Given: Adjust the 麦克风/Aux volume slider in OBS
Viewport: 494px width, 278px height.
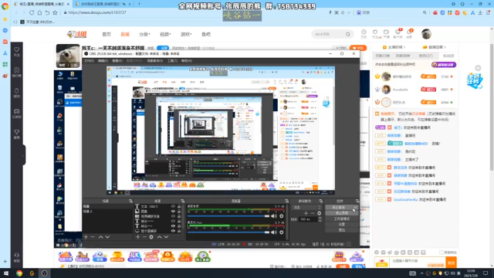Looking at the screenshot, I should point(228,232).
